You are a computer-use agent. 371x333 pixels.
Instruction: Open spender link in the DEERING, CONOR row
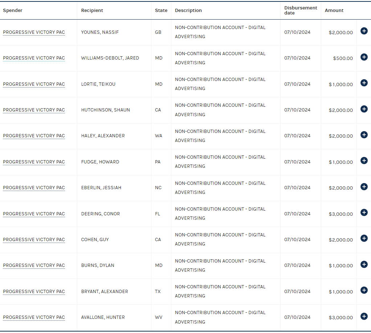point(34,214)
